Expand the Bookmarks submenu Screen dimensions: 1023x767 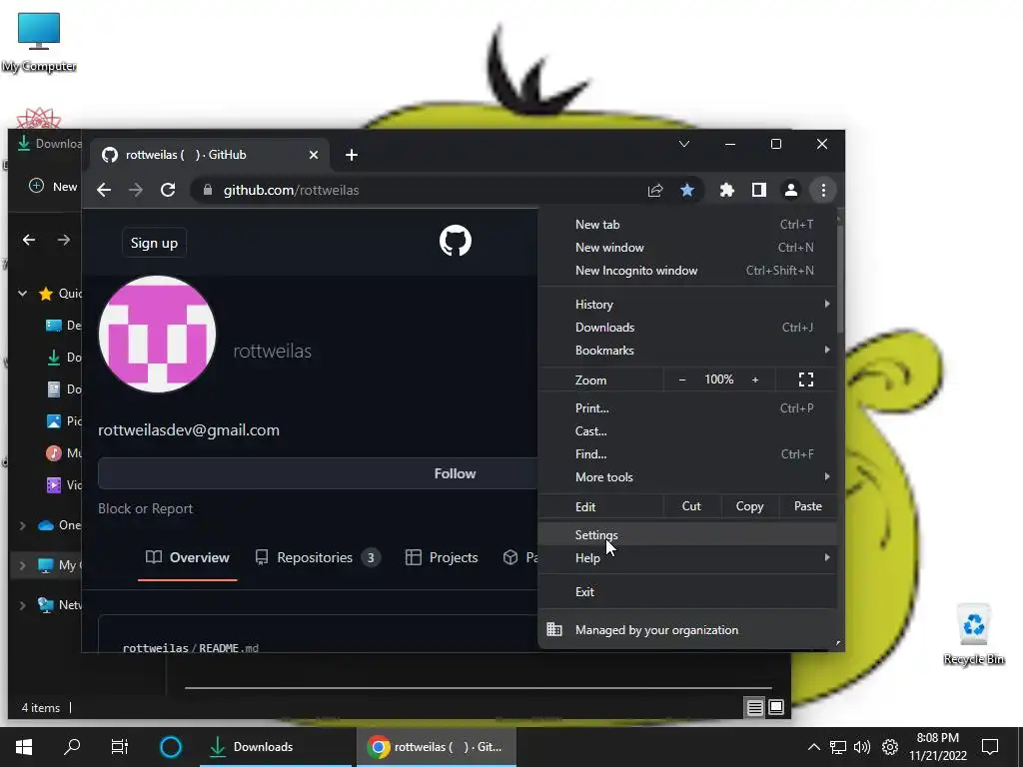[x=687, y=351]
